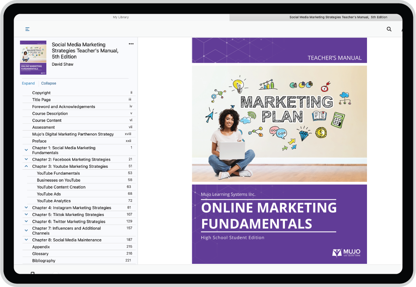Expand Chapter 4 Instagram chevron
The width and height of the screenshot is (416, 287).
pos(26,208)
